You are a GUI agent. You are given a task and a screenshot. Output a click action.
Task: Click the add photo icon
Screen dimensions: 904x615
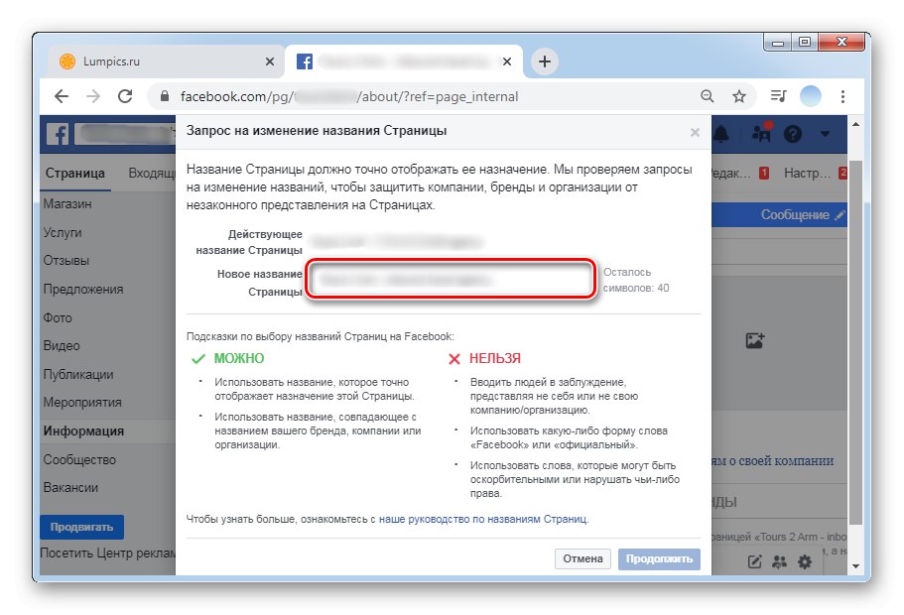(x=755, y=340)
